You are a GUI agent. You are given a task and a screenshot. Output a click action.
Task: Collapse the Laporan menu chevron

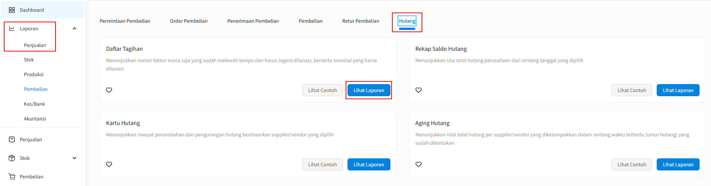[x=74, y=28]
